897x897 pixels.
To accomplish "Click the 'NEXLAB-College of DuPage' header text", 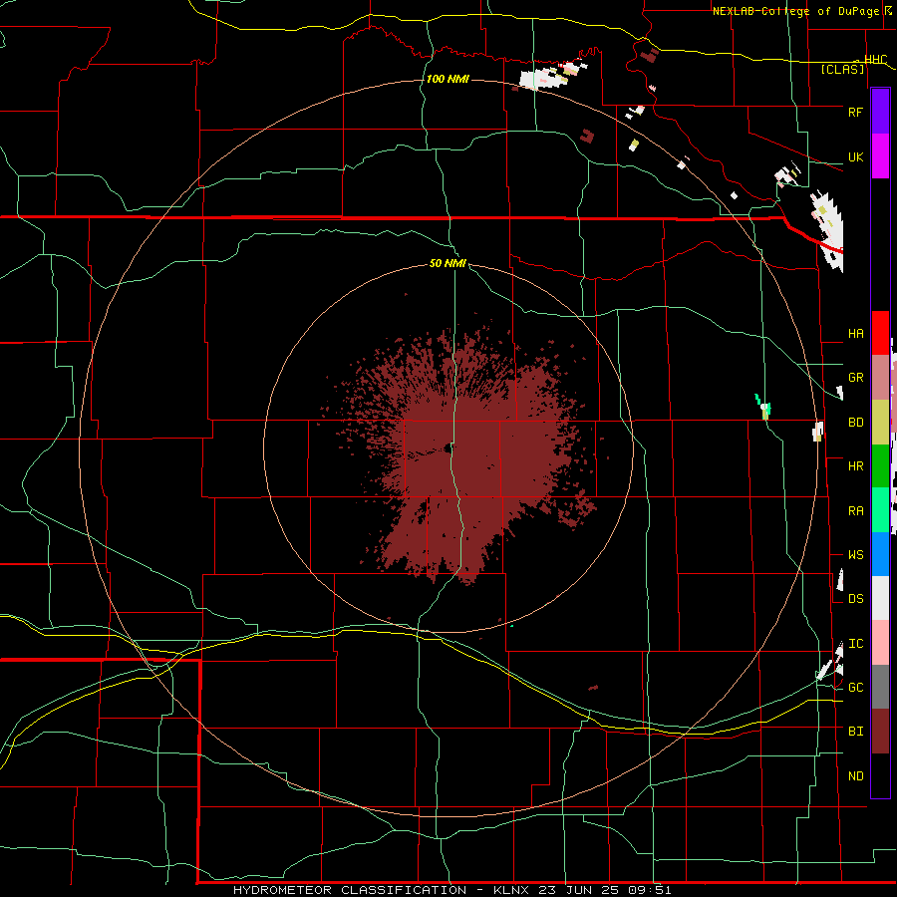I will point(795,11).
